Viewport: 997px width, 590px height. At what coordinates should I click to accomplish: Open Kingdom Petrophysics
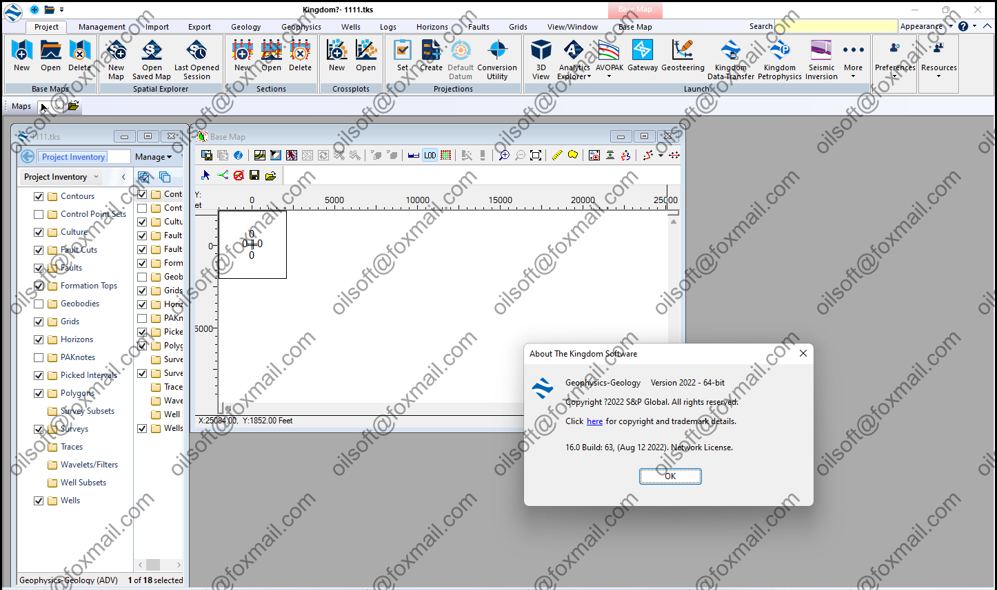(780, 59)
